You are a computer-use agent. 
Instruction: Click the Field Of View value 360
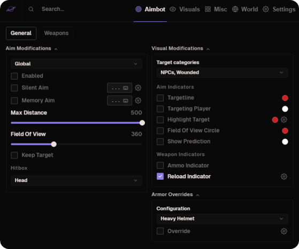coord(136,134)
